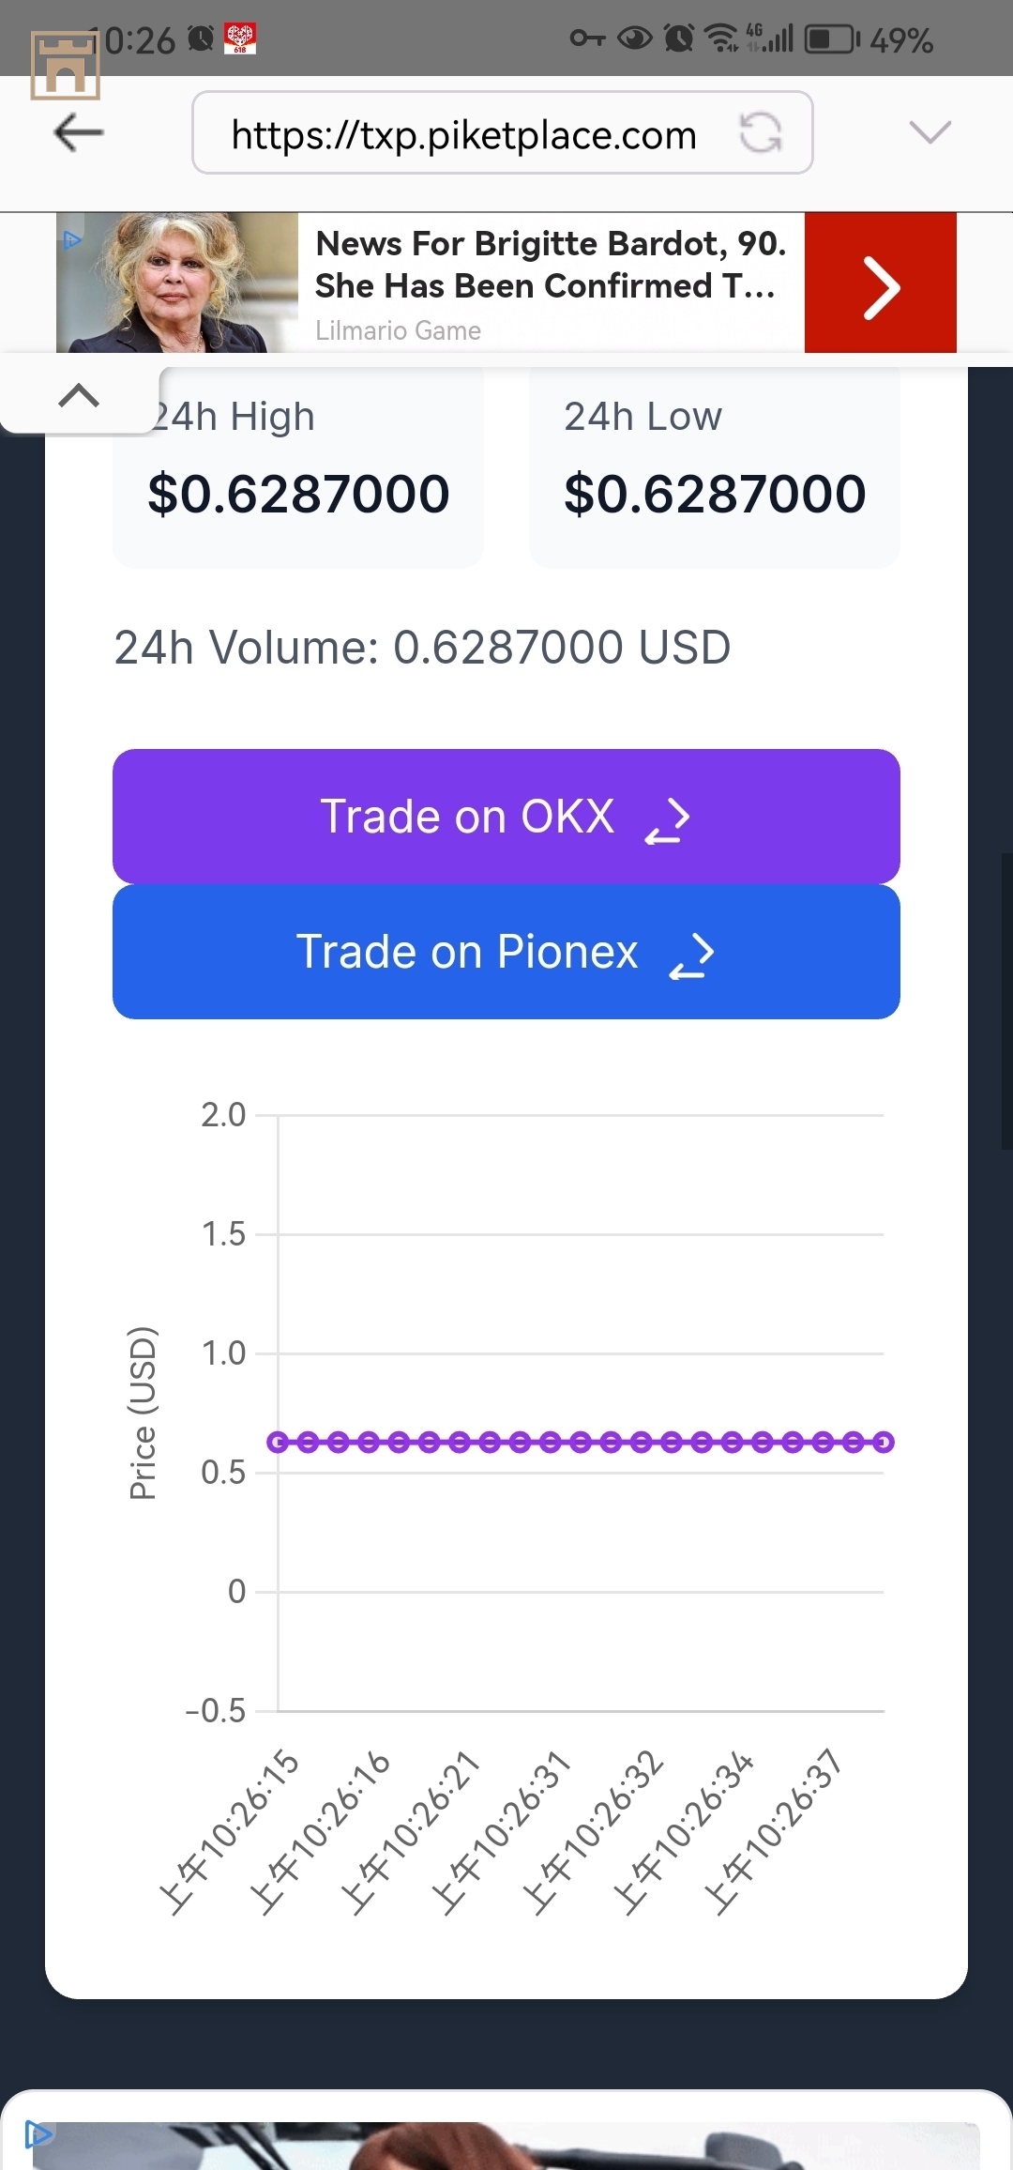Reload page with the refresh icon
Image resolution: width=1013 pixels, height=2170 pixels.
(x=761, y=132)
